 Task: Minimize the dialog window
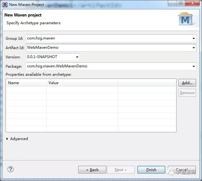tap(172, 3)
